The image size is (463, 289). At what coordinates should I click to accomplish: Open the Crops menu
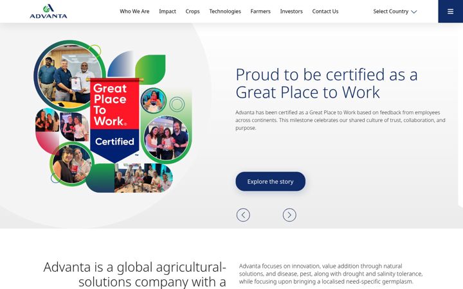[192, 12]
